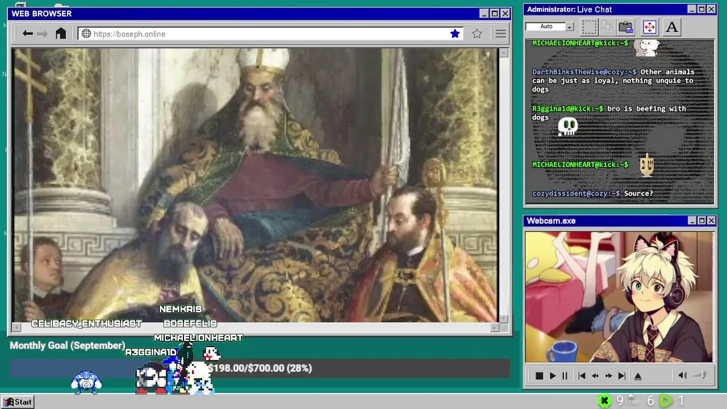Toggle full screen icon in Live Chat
Image resolution: width=727 pixels, height=409 pixels.
[x=649, y=27]
